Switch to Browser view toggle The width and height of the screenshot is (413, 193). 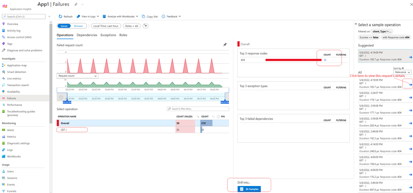[79, 26]
